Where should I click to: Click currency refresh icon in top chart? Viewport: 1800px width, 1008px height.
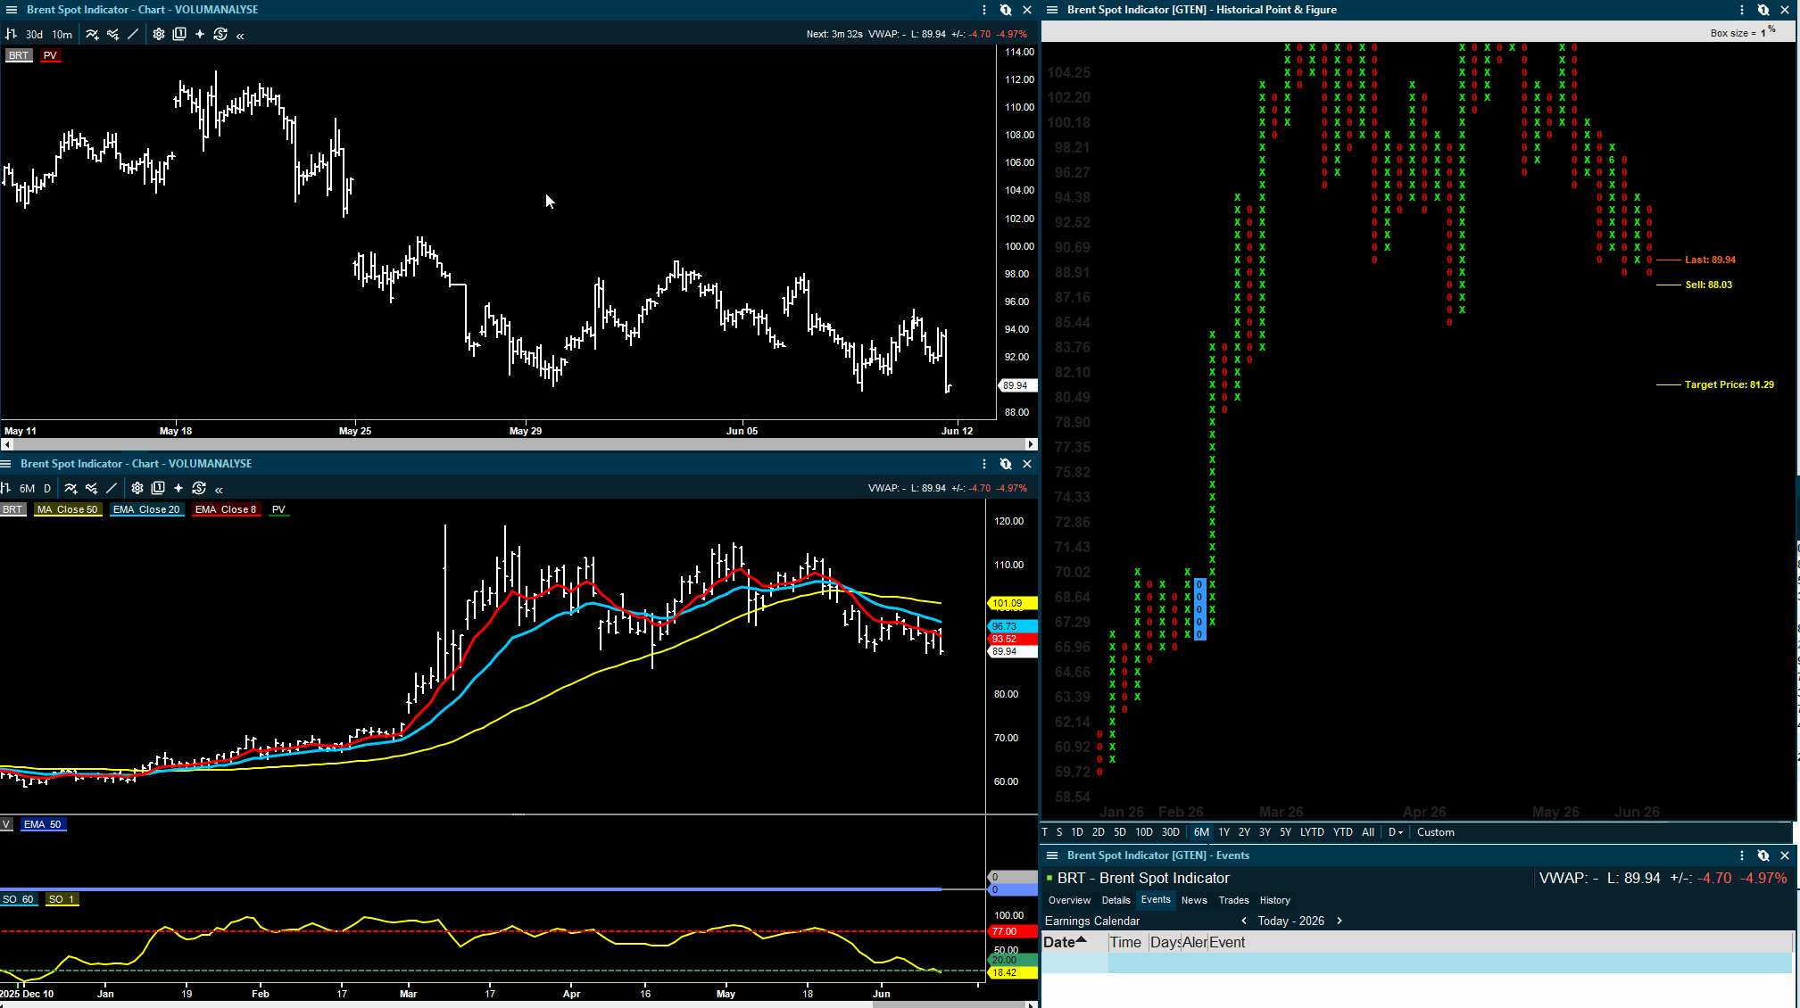pos(220,34)
